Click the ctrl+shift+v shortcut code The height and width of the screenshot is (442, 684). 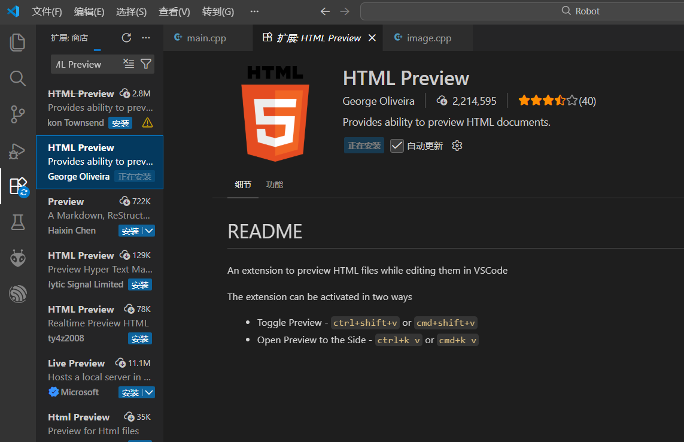pos(365,323)
